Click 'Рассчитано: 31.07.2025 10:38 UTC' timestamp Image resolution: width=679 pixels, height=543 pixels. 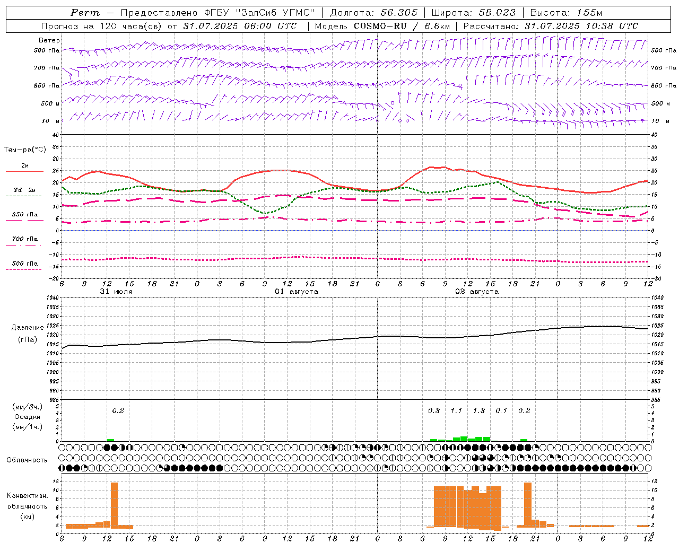[x=551, y=26]
